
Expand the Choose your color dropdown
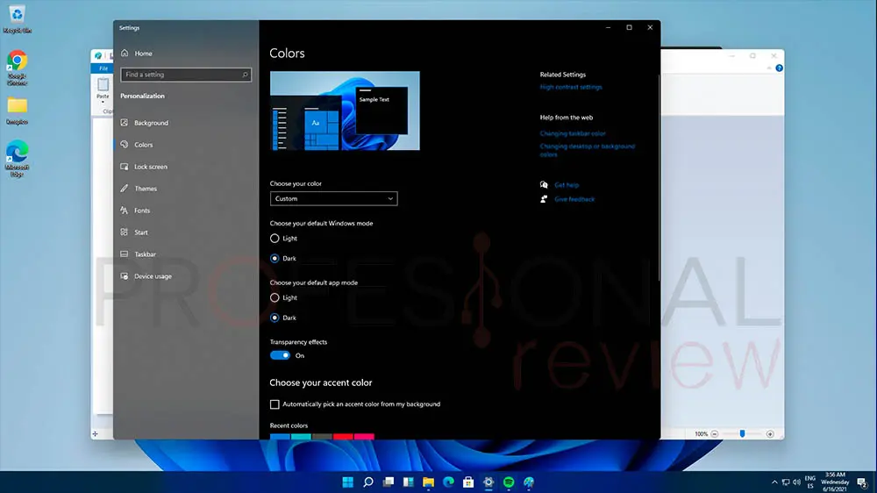coord(334,198)
